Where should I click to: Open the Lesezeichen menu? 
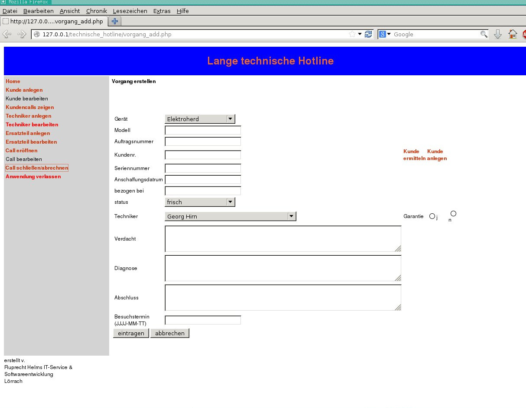click(130, 11)
